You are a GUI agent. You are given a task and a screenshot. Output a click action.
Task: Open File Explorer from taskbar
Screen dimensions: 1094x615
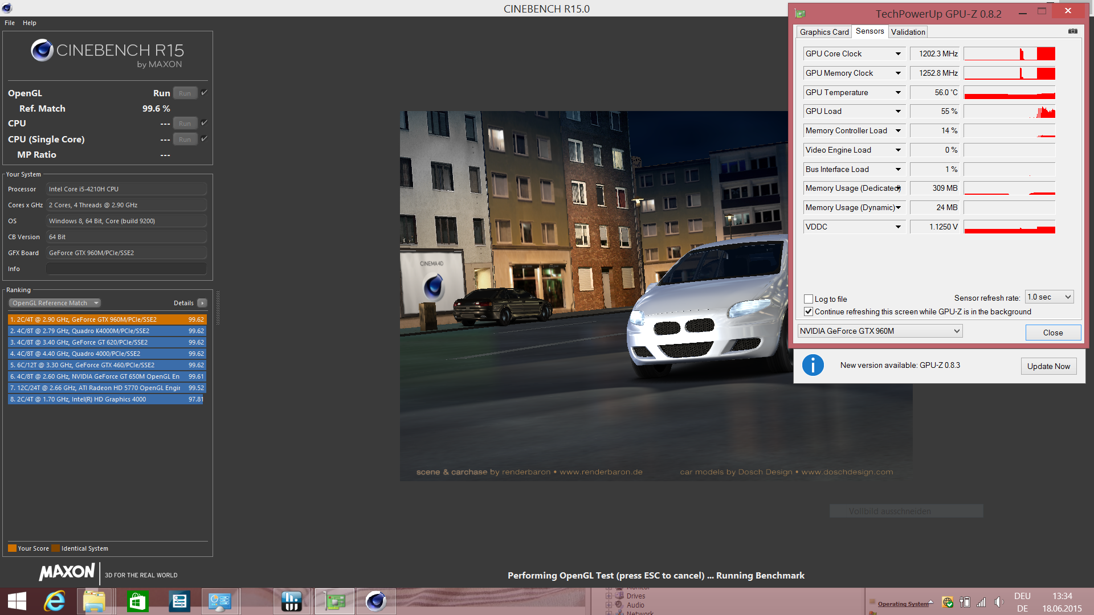tap(95, 601)
